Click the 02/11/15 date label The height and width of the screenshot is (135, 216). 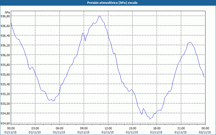[x=205, y=132]
